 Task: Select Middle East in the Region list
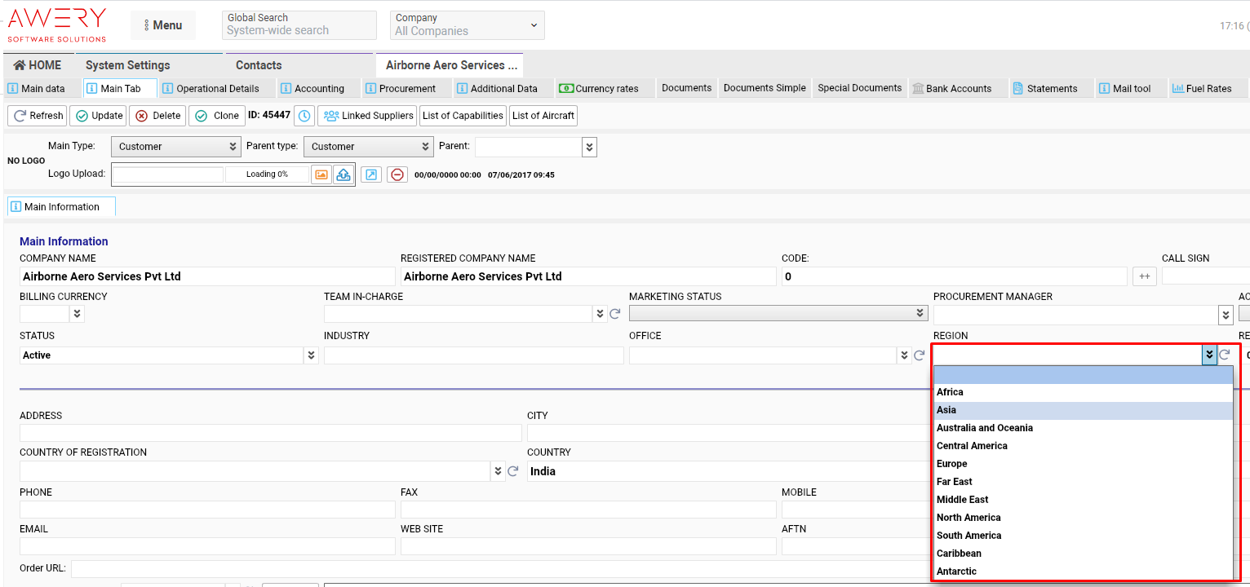click(962, 500)
